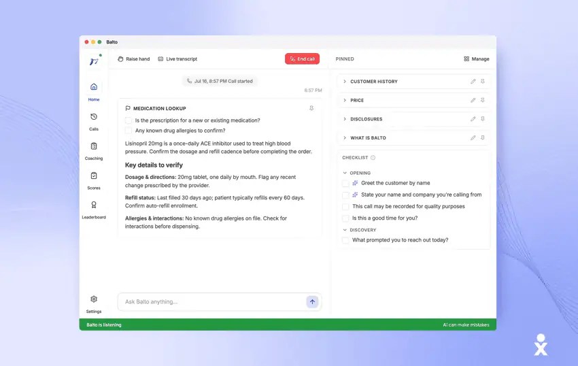
Task: Click the CHECKLIST heading text
Action: tap(355, 158)
